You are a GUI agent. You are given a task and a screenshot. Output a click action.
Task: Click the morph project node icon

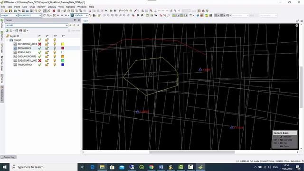pos(11,40)
